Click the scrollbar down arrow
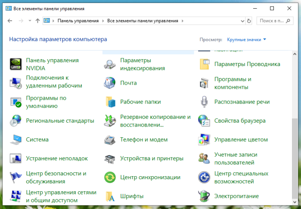The width and height of the screenshot is (301, 209). coord(295,202)
